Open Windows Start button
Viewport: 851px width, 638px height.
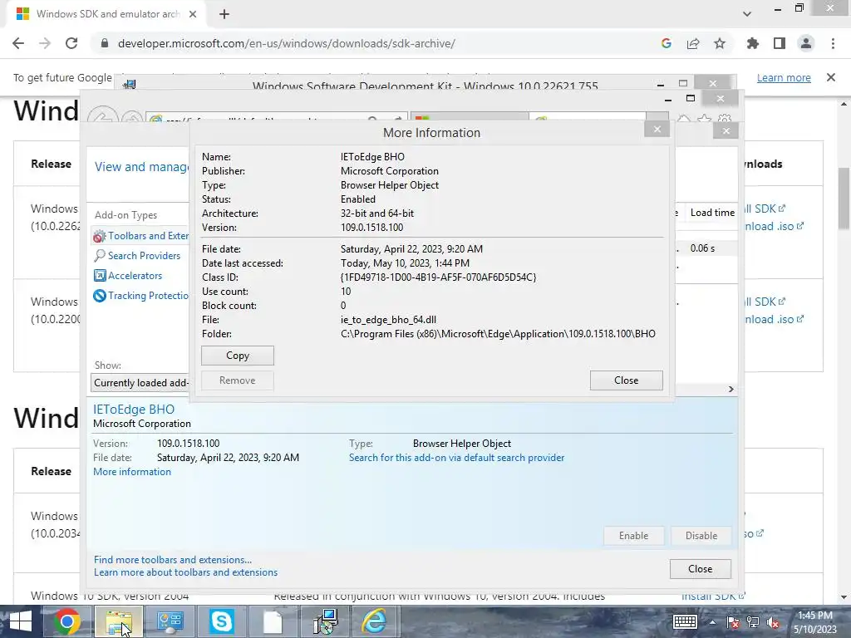click(x=21, y=621)
